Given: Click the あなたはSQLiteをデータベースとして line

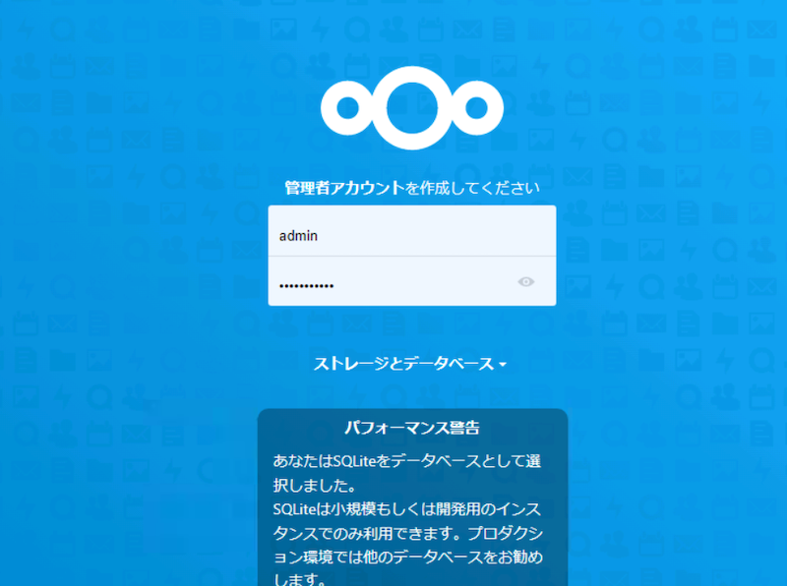Looking at the screenshot, I should tap(407, 461).
